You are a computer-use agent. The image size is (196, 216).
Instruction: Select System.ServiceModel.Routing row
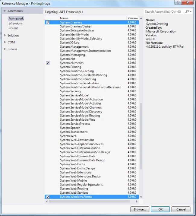tap(92, 116)
